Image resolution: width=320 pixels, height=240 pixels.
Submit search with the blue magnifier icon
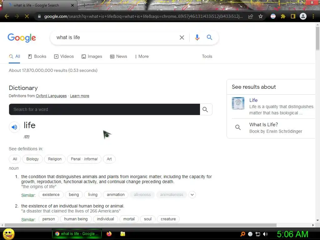209,37
